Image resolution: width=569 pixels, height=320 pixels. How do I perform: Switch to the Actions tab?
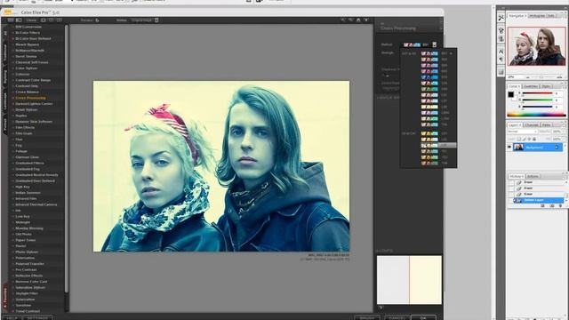(533, 176)
